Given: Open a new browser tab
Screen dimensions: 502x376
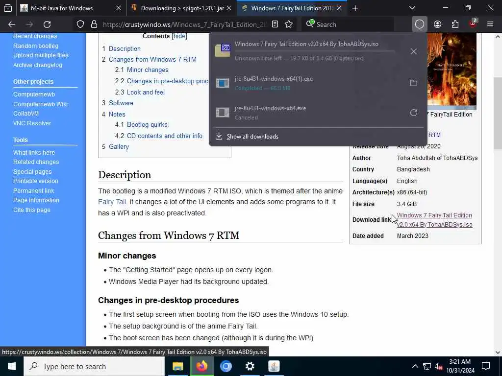Looking at the screenshot, I should coord(355,8).
